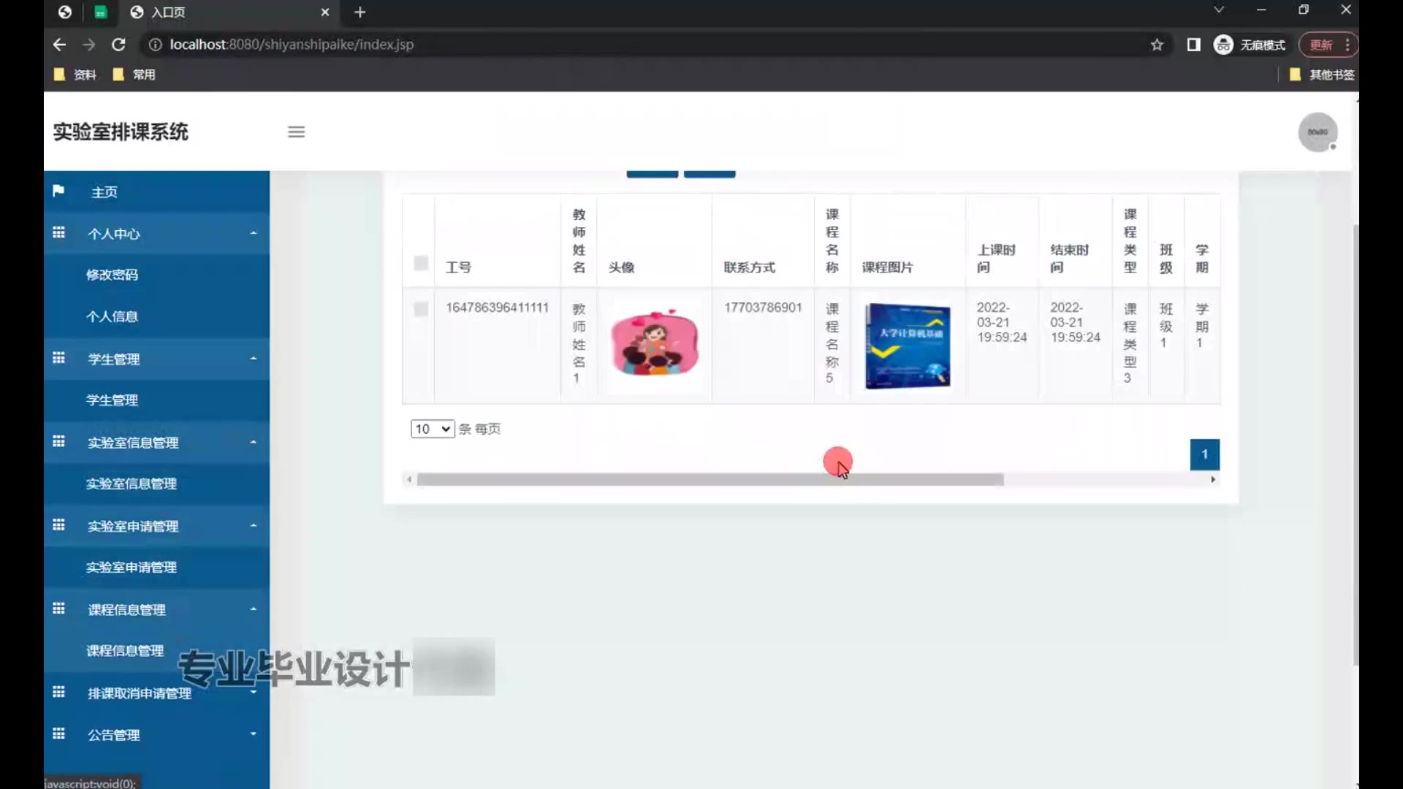Viewport: 1403px width, 789px height.
Task: Open 实验室信息管理 submenu item
Action: pos(131,484)
